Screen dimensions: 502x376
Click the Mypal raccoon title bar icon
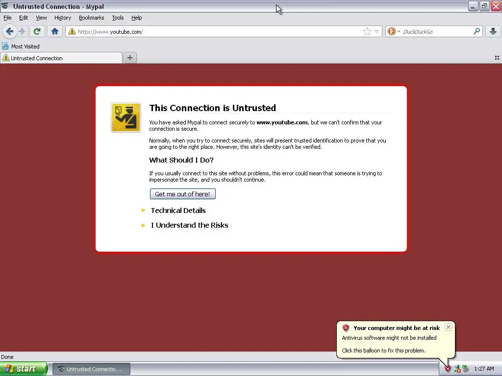pos(4,6)
